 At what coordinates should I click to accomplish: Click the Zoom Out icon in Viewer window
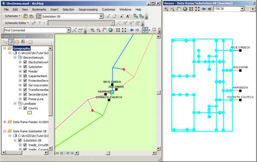coord(172,9)
